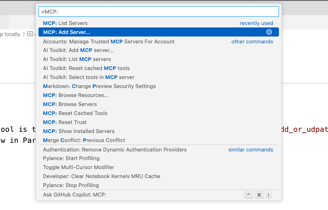This screenshot has height=210, width=328.
Task: Choose Authentication: Remove Dynamic Authentication Providers
Action: tap(159, 150)
